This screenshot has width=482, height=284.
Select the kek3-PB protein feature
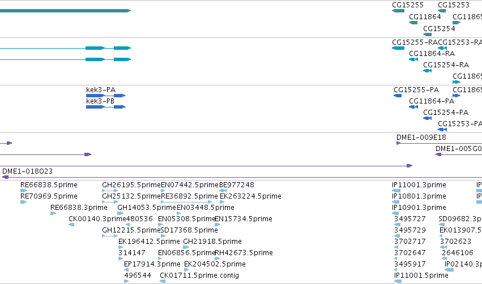tap(106, 107)
